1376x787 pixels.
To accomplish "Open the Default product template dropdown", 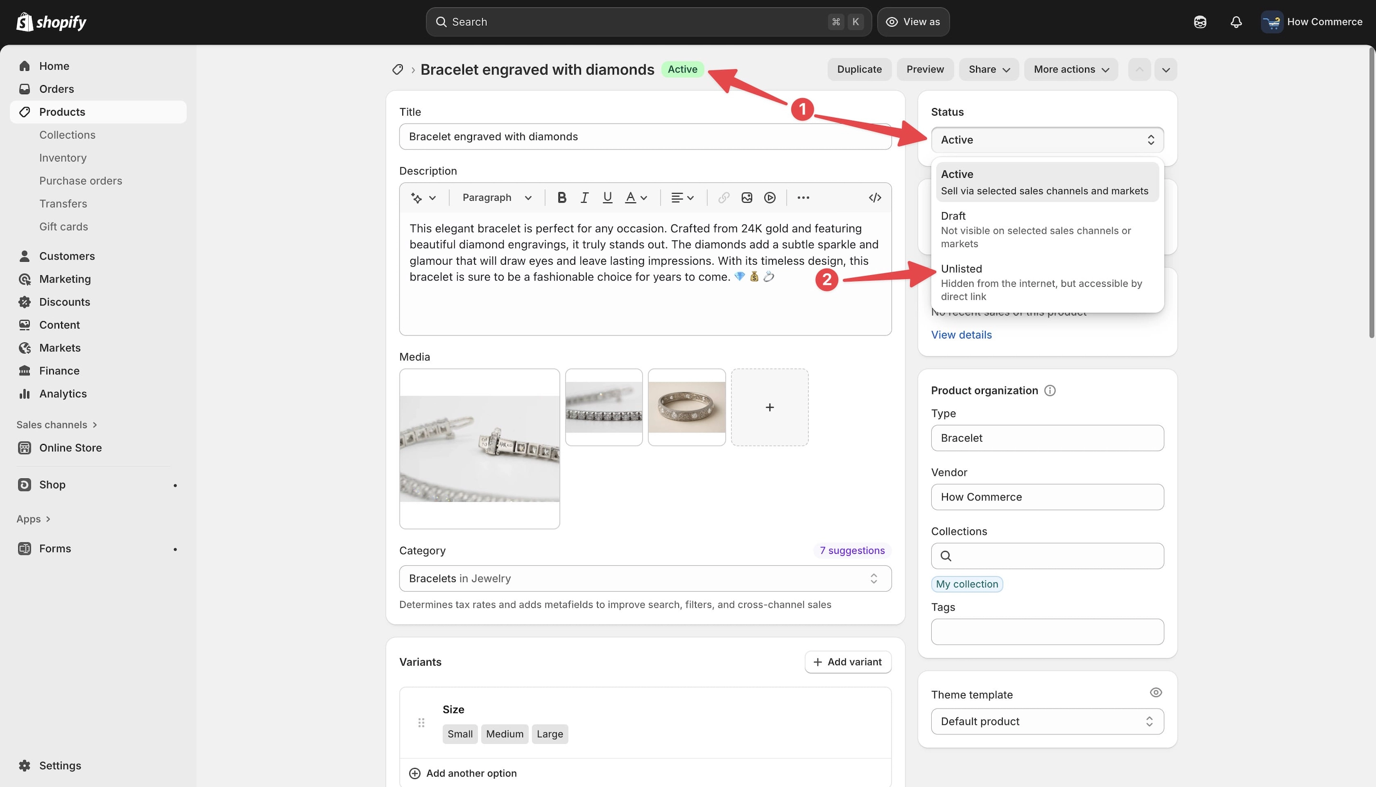I will pos(1047,722).
